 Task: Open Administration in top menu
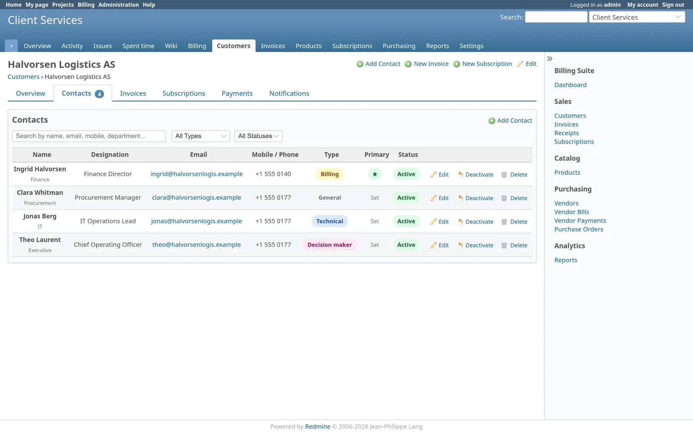118,5
